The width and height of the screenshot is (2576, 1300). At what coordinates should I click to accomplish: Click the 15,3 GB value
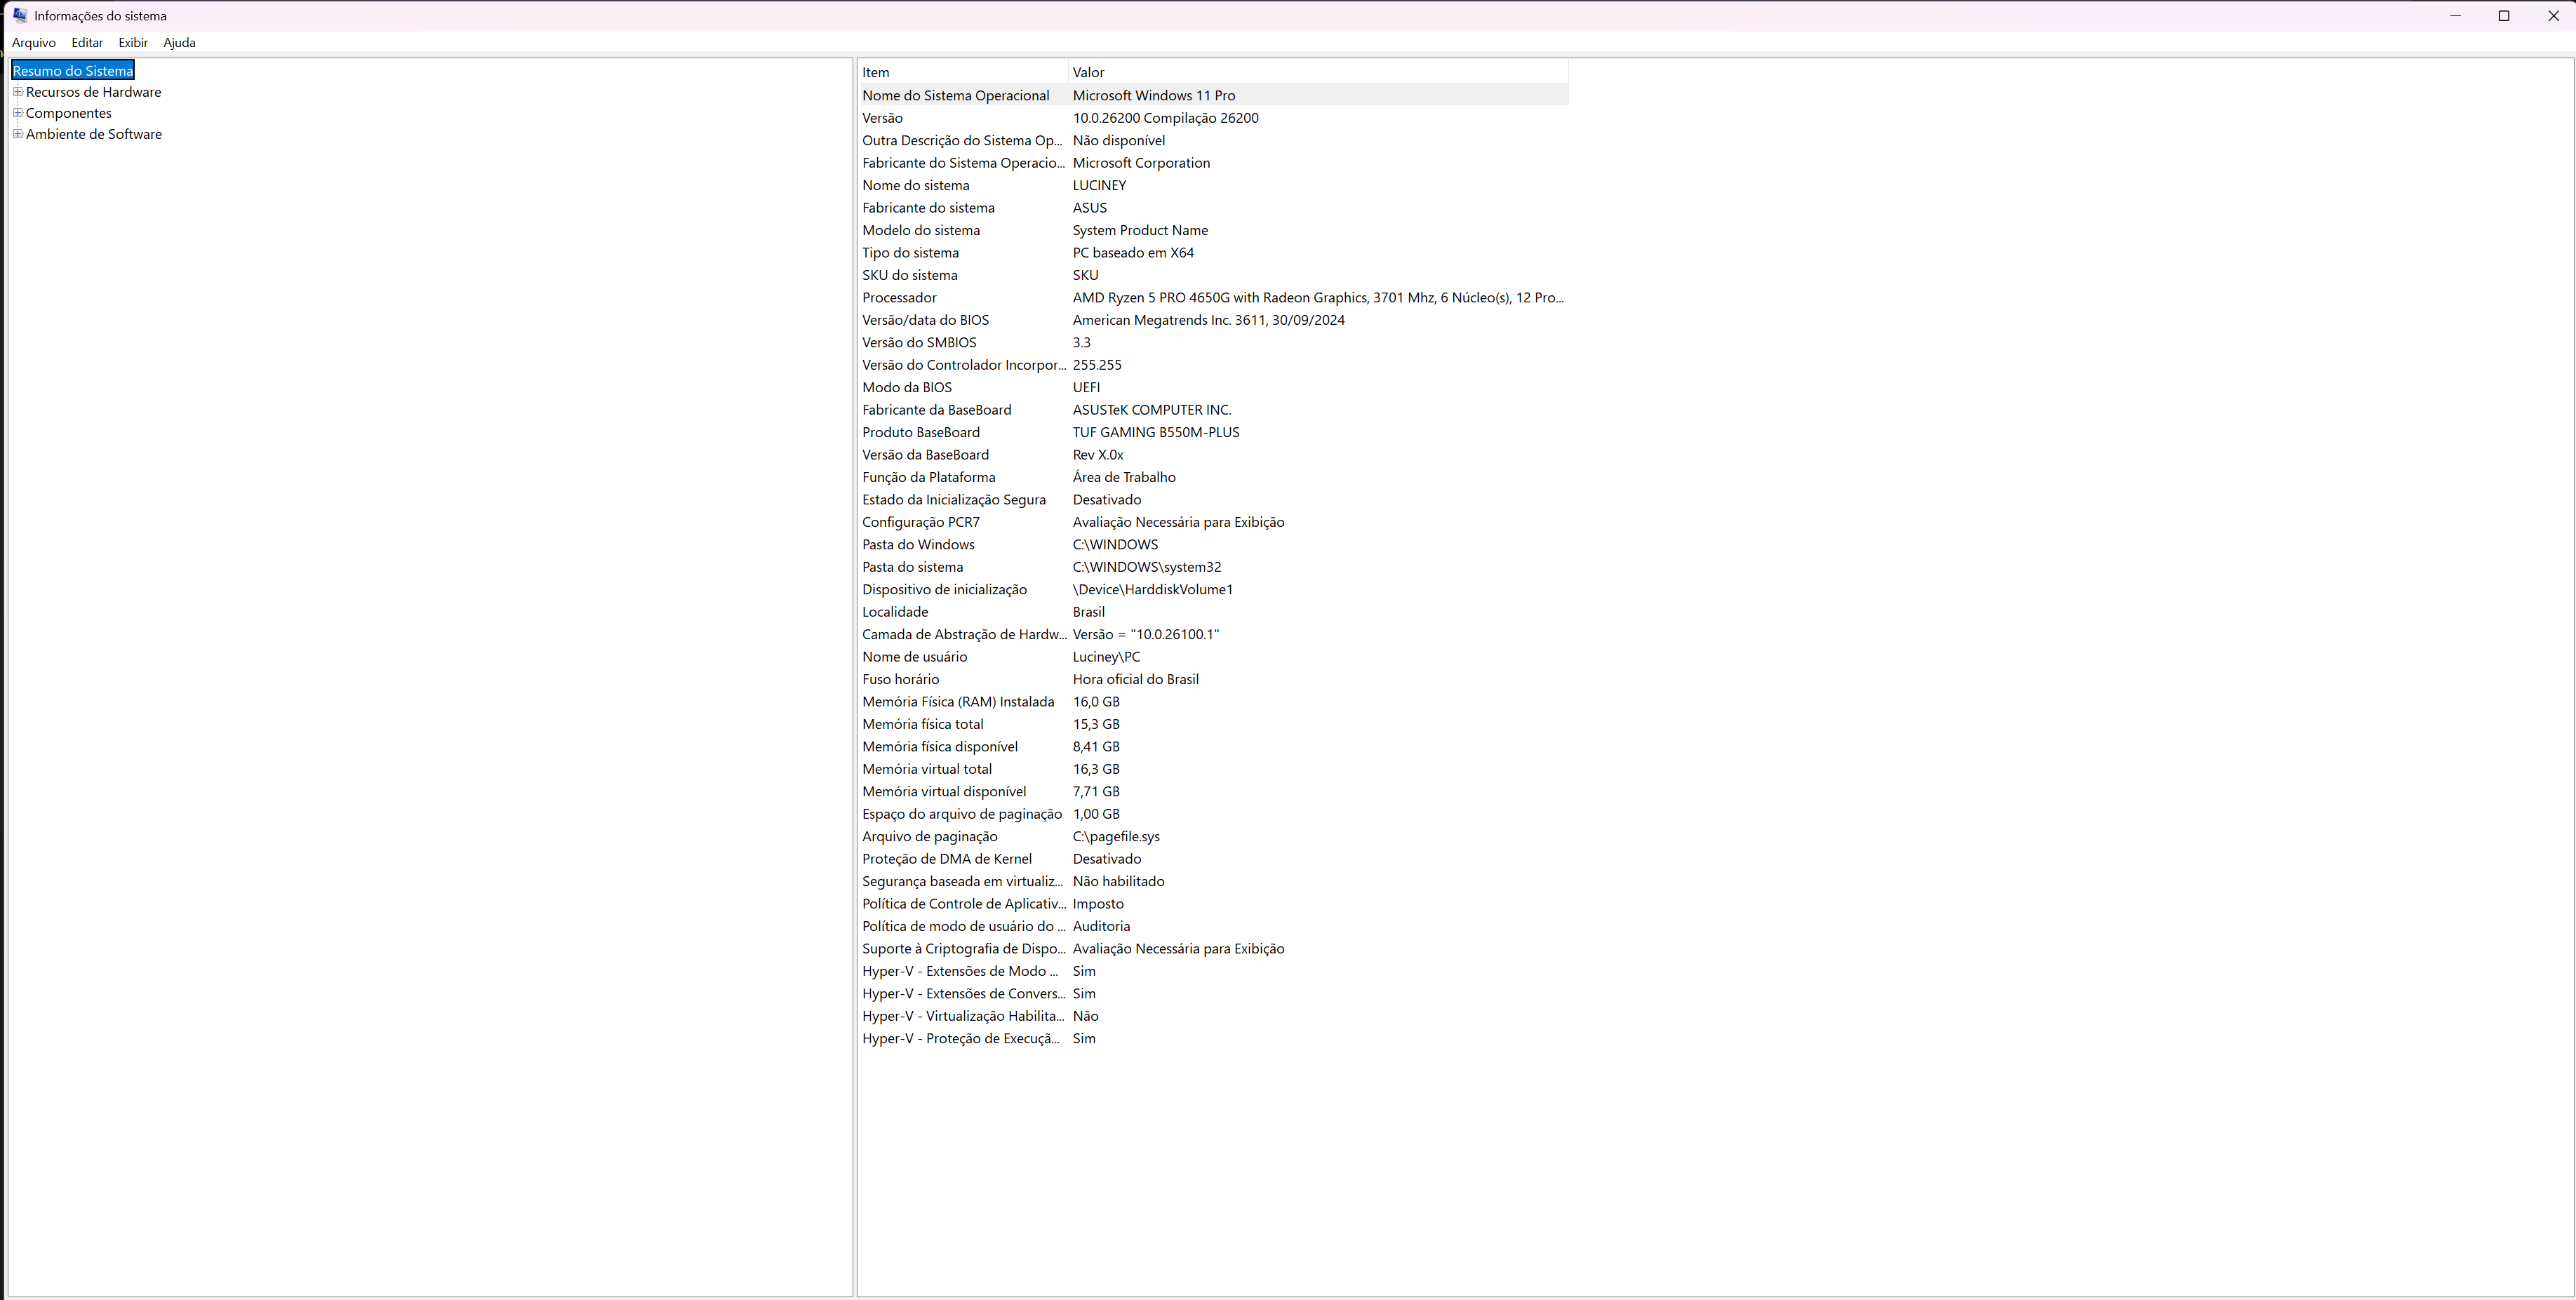click(x=1096, y=724)
